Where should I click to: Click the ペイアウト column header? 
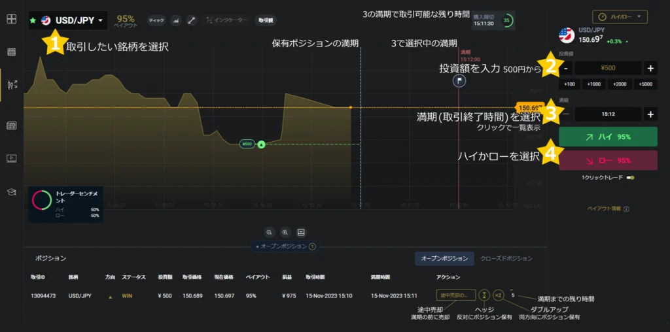(258, 277)
